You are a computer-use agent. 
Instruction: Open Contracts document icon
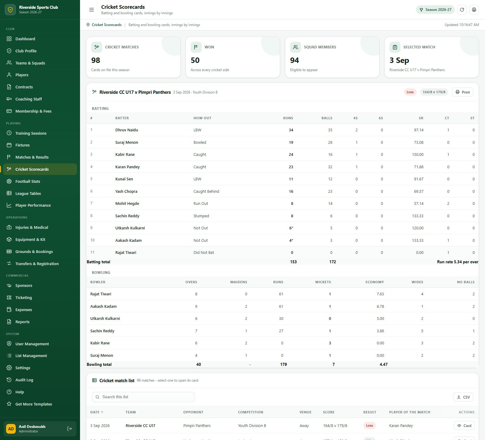(9, 87)
